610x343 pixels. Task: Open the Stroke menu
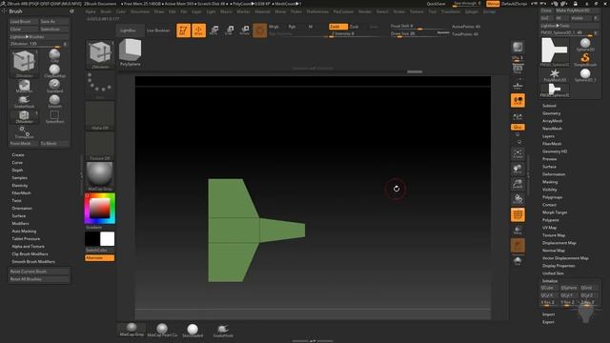pos(398,11)
